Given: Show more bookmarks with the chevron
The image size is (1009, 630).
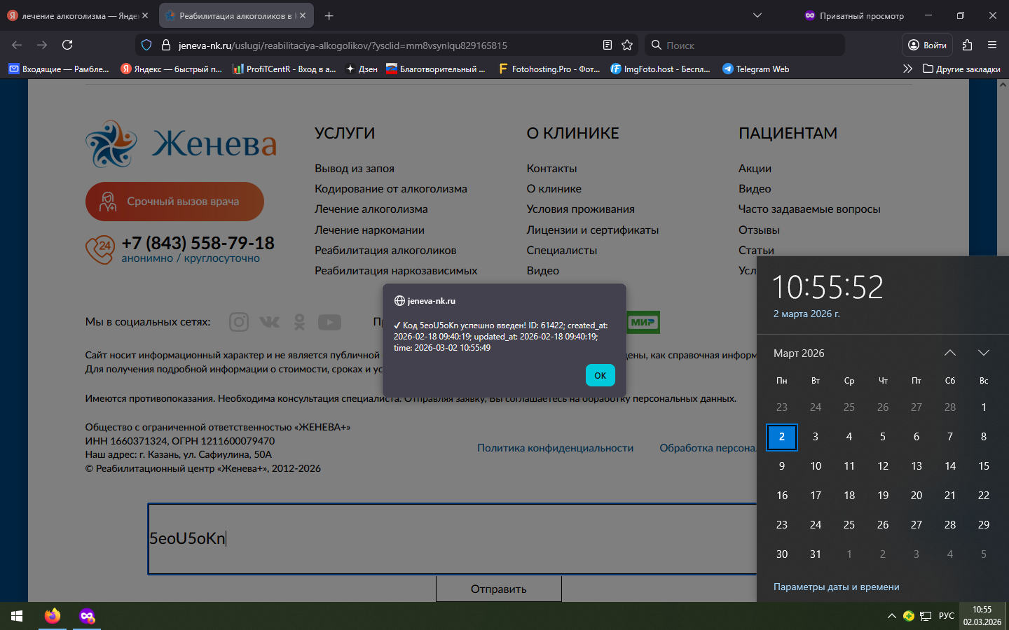Looking at the screenshot, I should [907, 69].
